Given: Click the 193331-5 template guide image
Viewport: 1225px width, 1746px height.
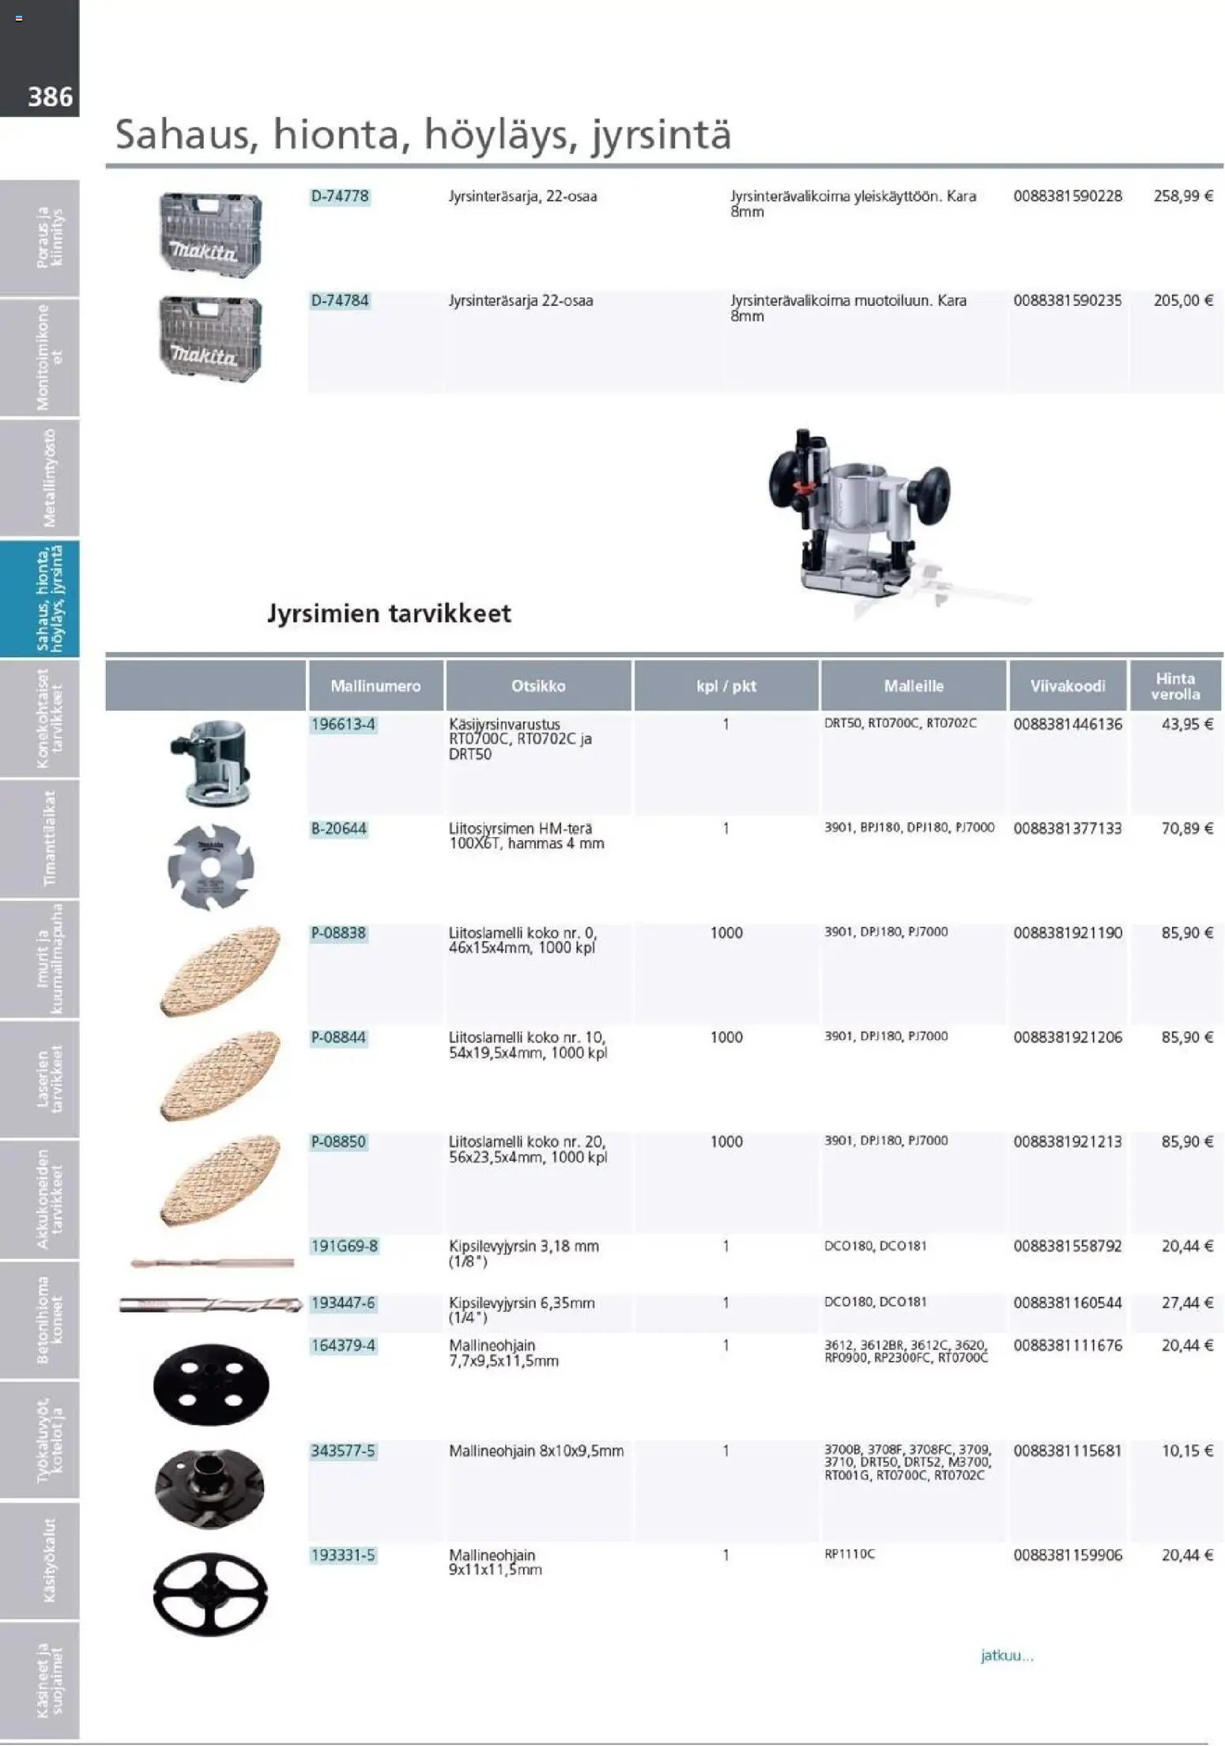Looking at the screenshot, I should (x=210, y=1593).
